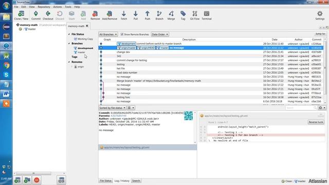Click the file search input field
This screenshot has height=185, width=329.
click(301, 108)
